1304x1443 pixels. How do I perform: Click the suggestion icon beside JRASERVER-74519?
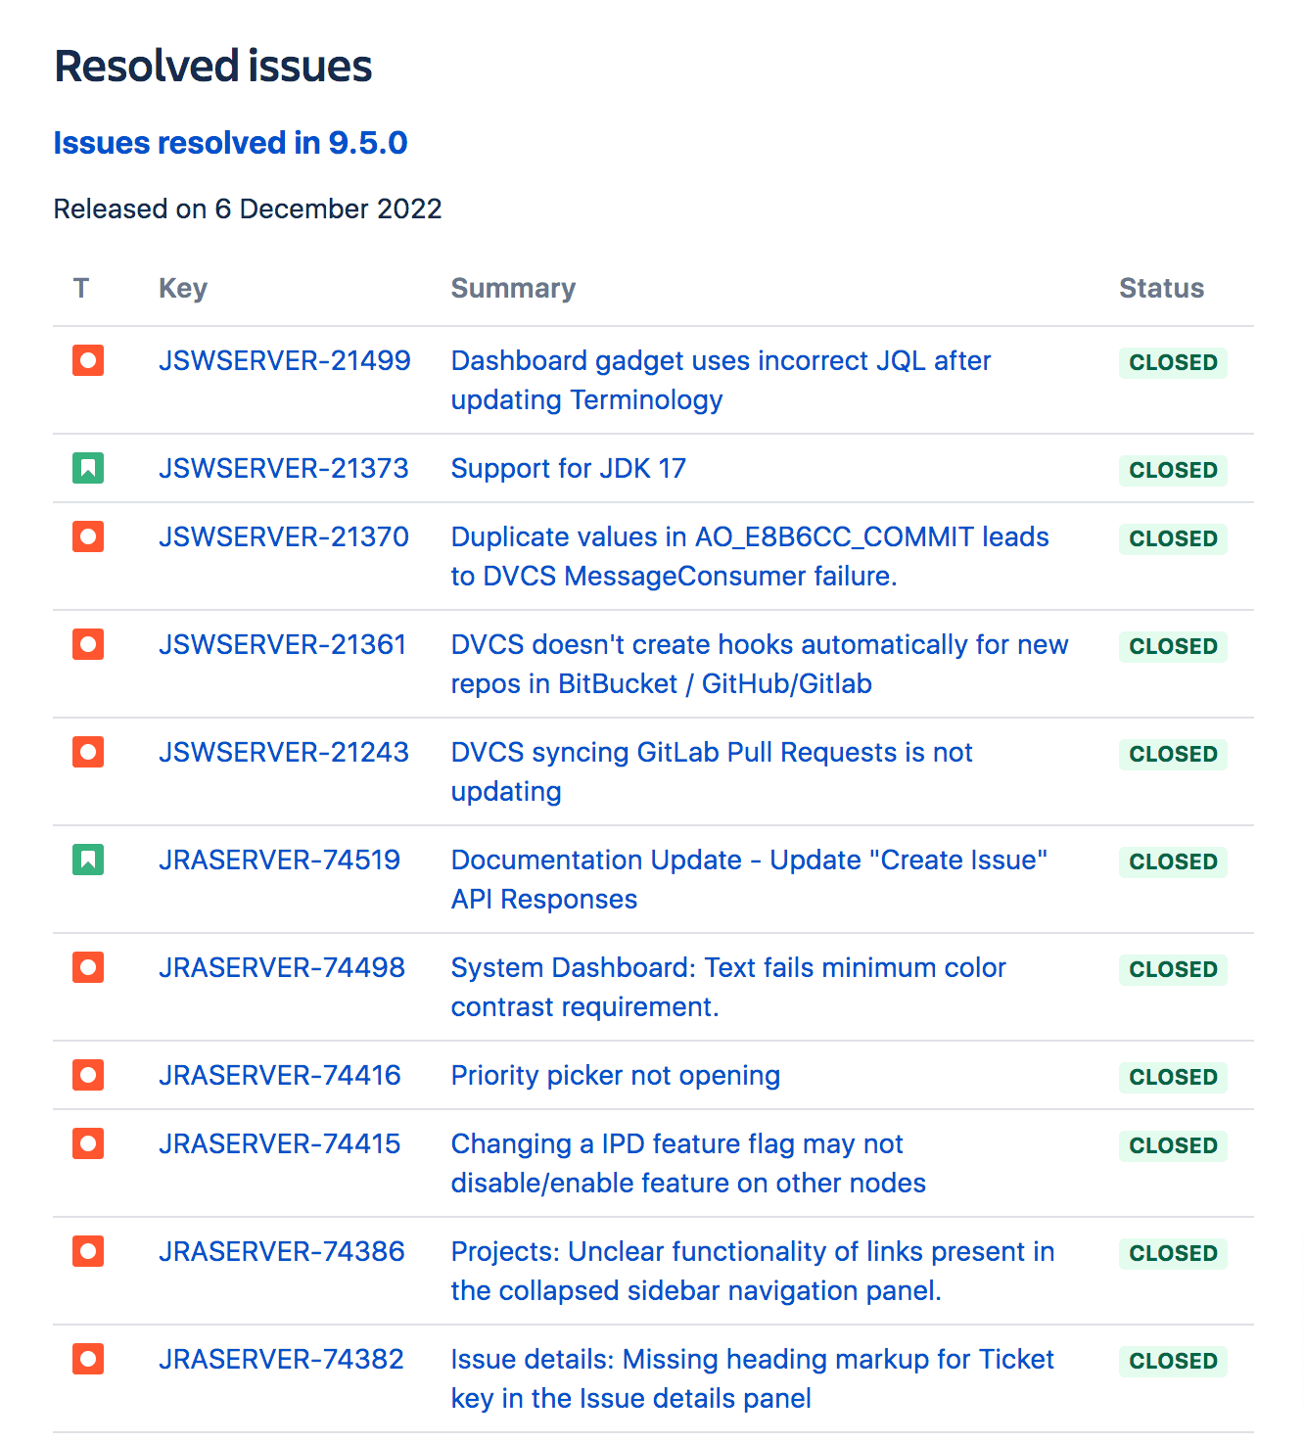click(x=88, y=861)
